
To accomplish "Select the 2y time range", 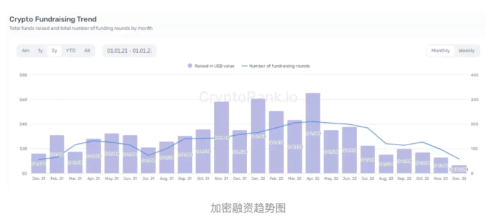I will pyautogui.click(x=54, y=51).
